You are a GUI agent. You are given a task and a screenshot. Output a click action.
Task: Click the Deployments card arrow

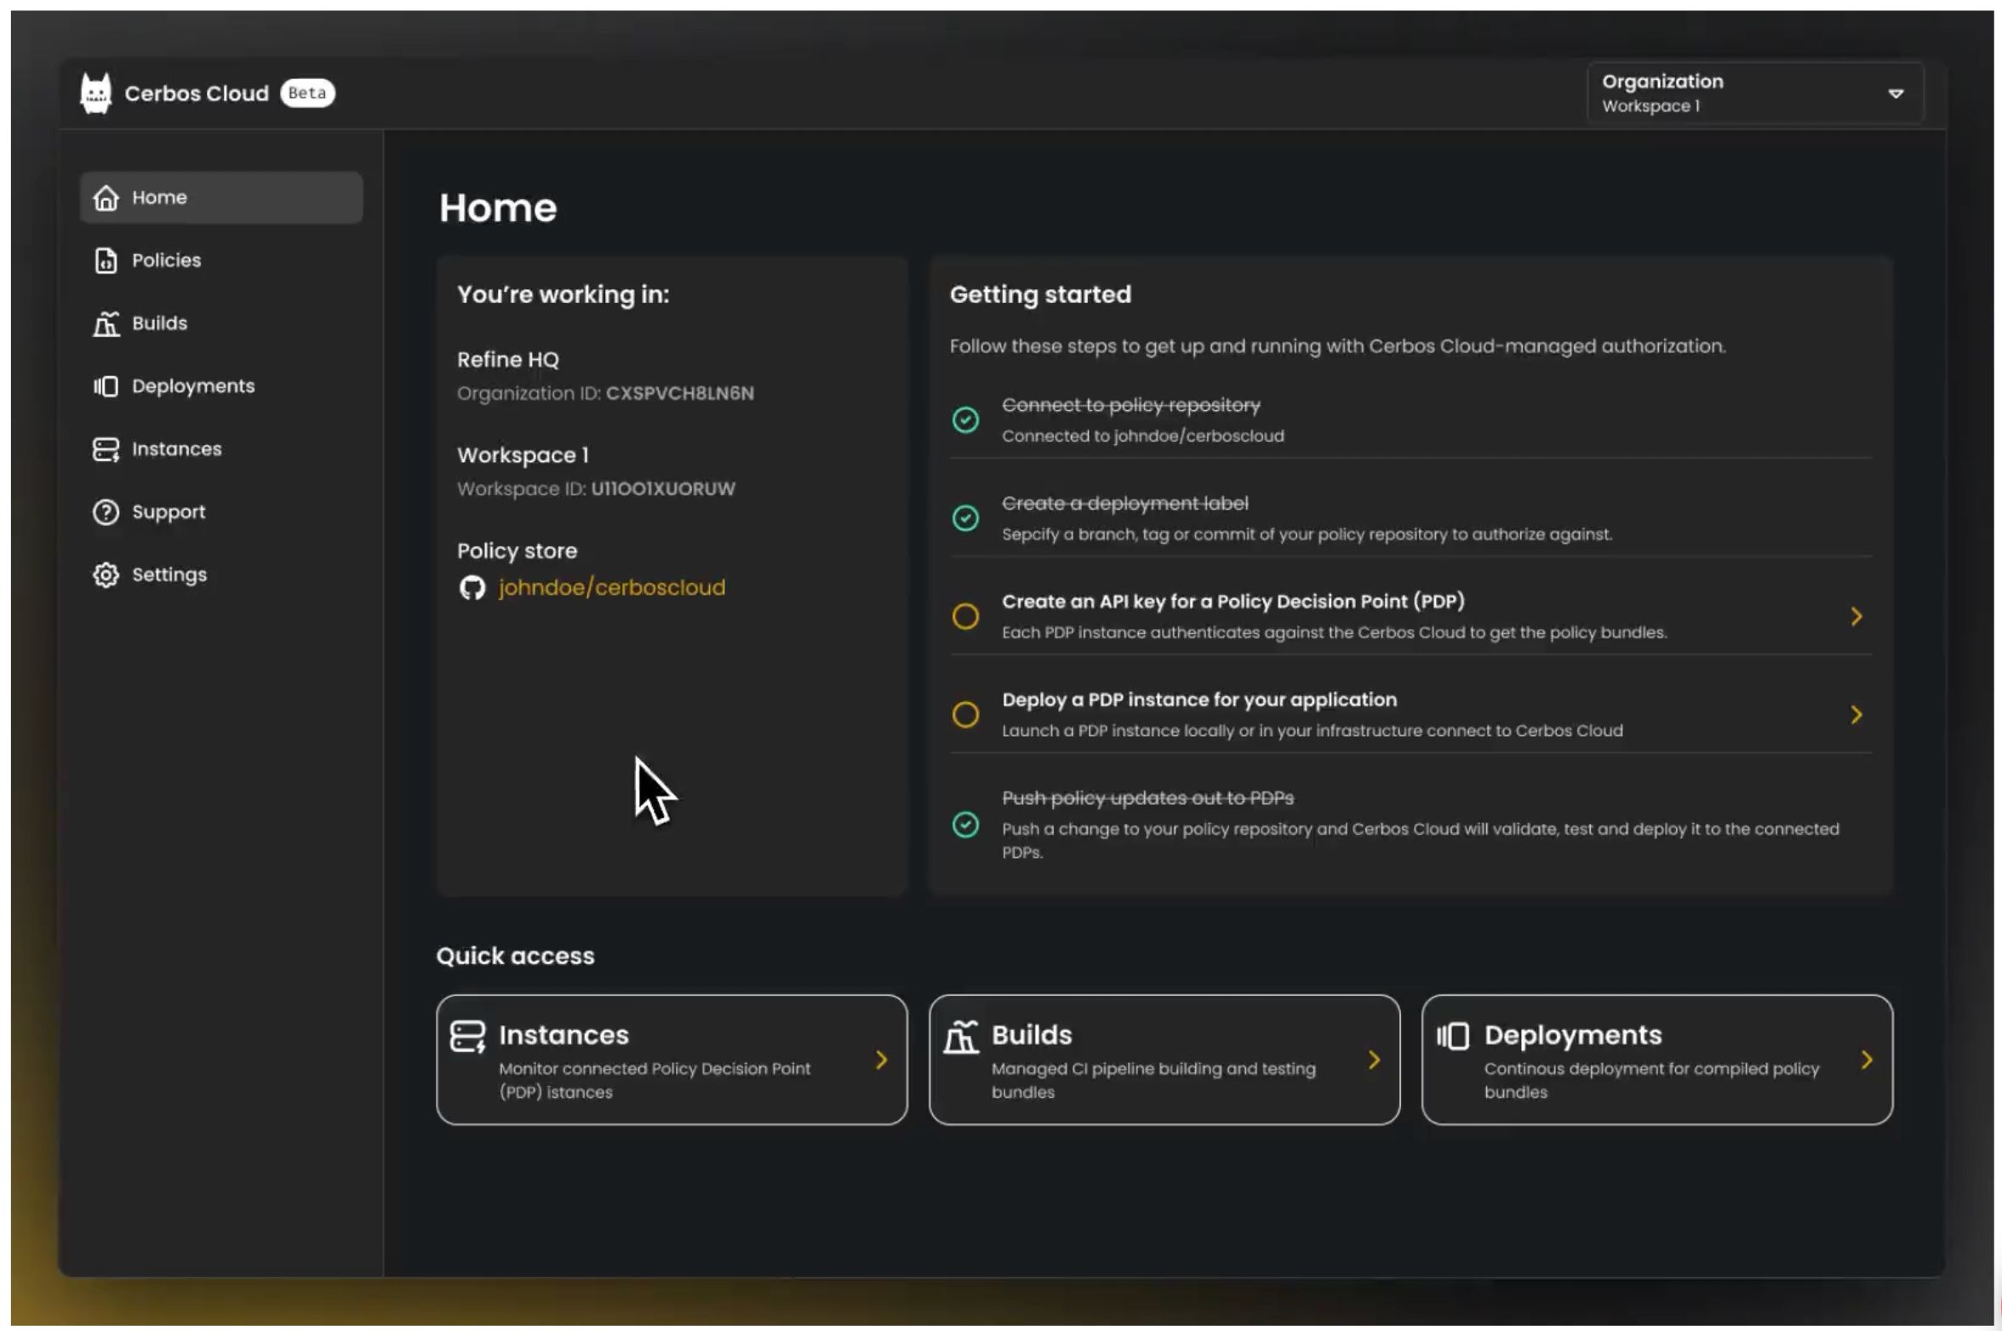coord(1868,1061)
